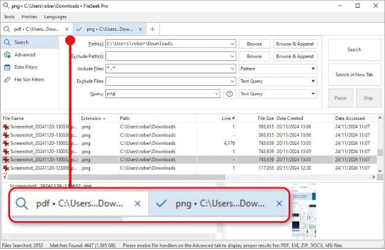
Task: Click the large Search button
Action: (x=354, y=50)
